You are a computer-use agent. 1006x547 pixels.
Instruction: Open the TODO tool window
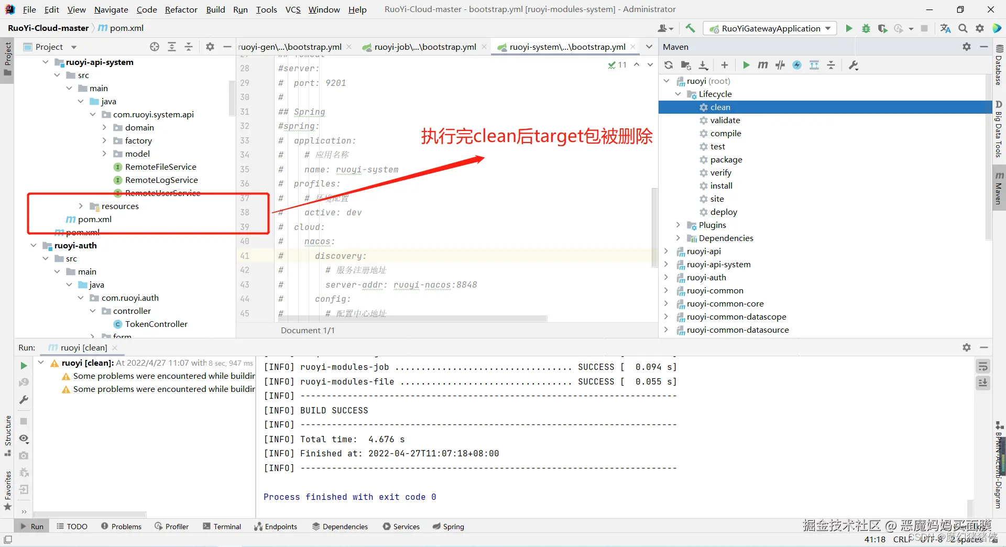[72, 527]
